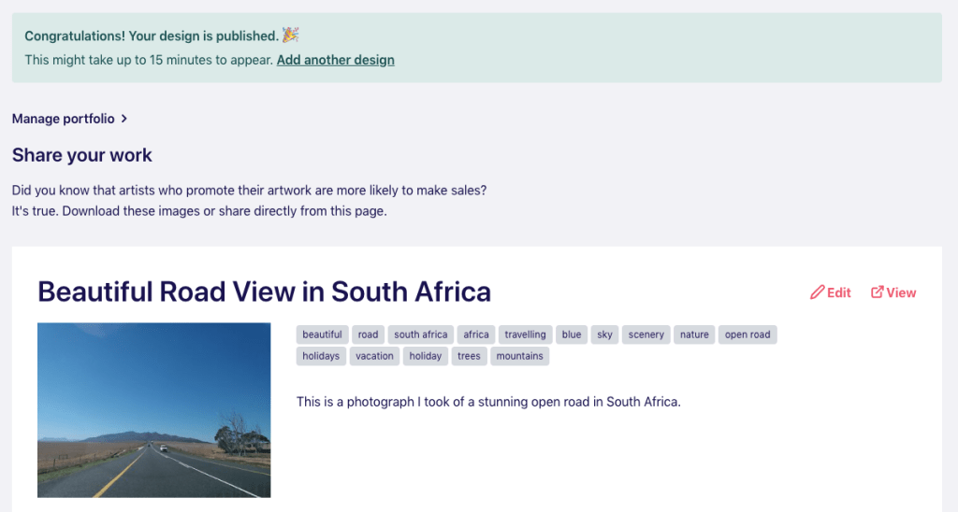Choose the "africa" tag
This screenshot has height=512, width=958.
476,334
